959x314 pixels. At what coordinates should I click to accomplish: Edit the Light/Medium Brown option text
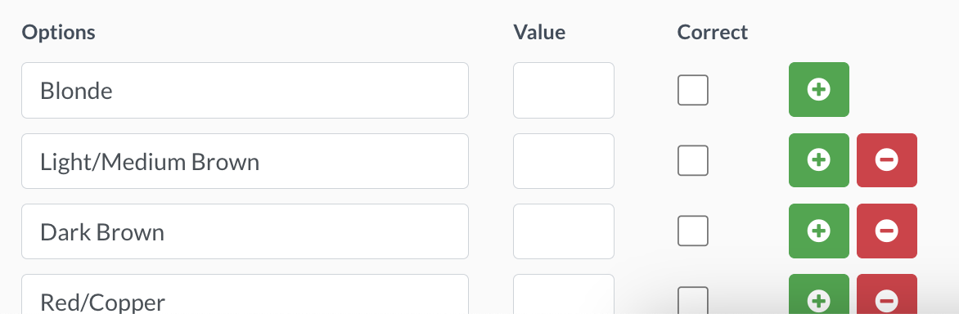tap(245, 161)
